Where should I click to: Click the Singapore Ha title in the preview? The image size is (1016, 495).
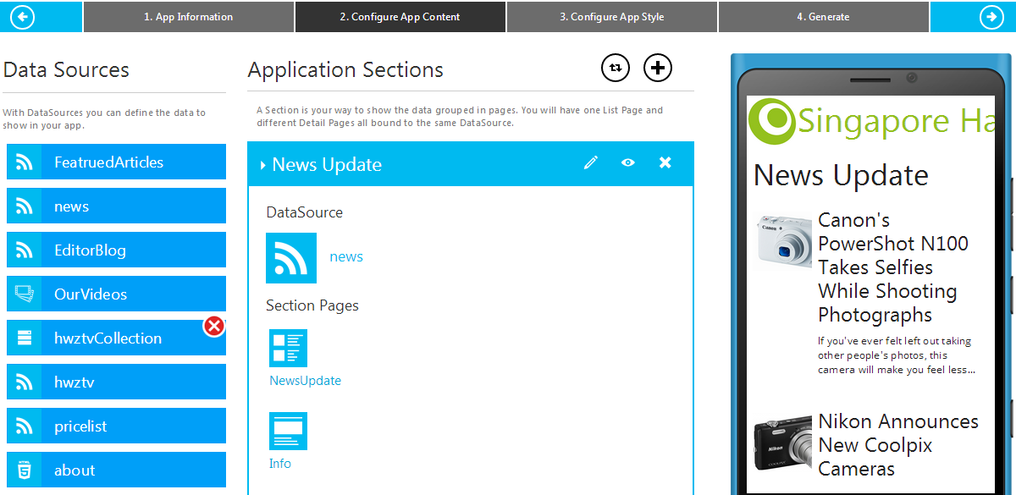(x=897, y=122)
